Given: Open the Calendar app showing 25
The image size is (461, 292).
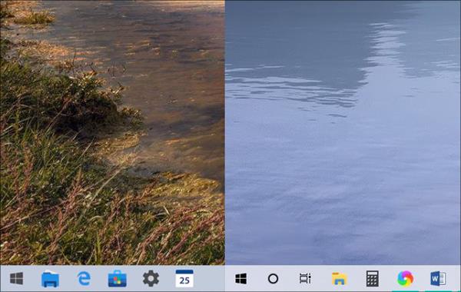Looking at the screenshot, I should pos(184,278).
